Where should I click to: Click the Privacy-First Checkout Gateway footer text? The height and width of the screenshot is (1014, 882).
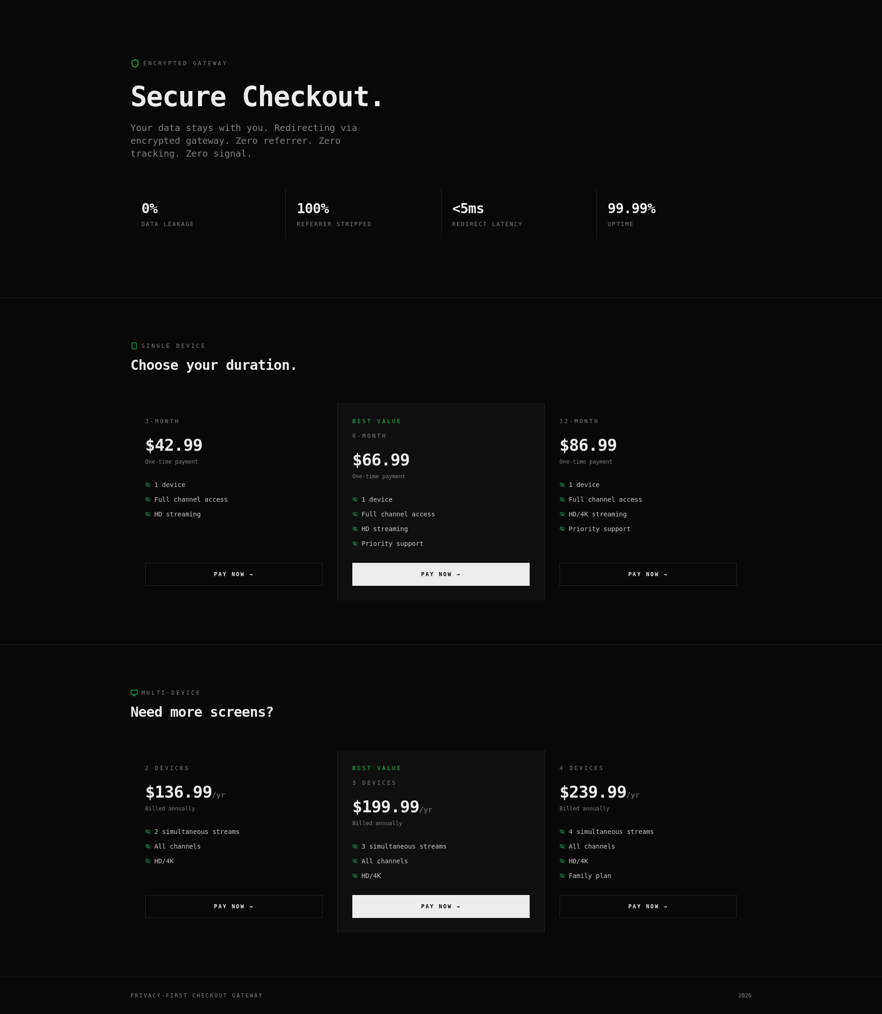pyautogui.click(x=197, y=995)
